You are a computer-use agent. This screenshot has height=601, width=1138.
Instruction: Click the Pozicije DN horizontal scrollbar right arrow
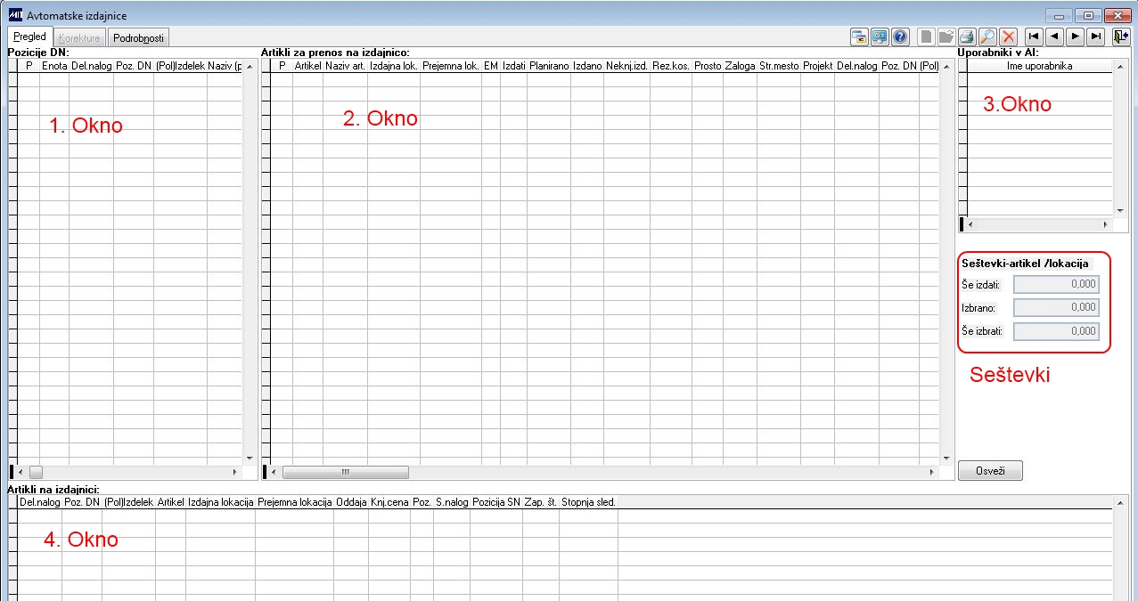click(x=235, y=472)
